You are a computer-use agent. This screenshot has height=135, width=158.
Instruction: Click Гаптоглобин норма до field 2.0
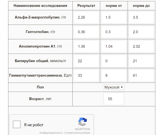pos(141,32)
